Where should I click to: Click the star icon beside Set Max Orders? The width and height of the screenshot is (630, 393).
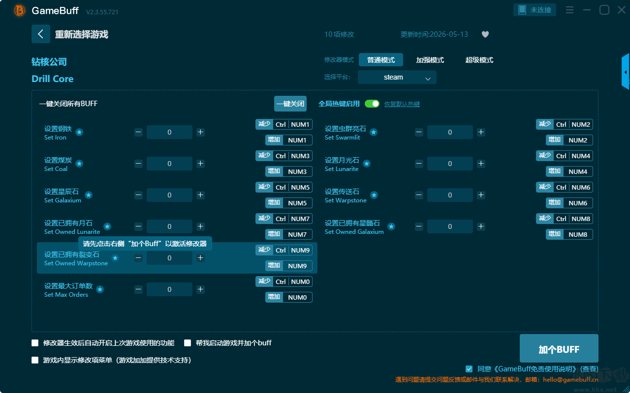coord(100,289)
